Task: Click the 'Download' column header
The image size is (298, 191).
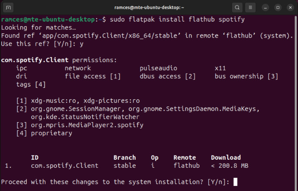Action: pos(226,158)
